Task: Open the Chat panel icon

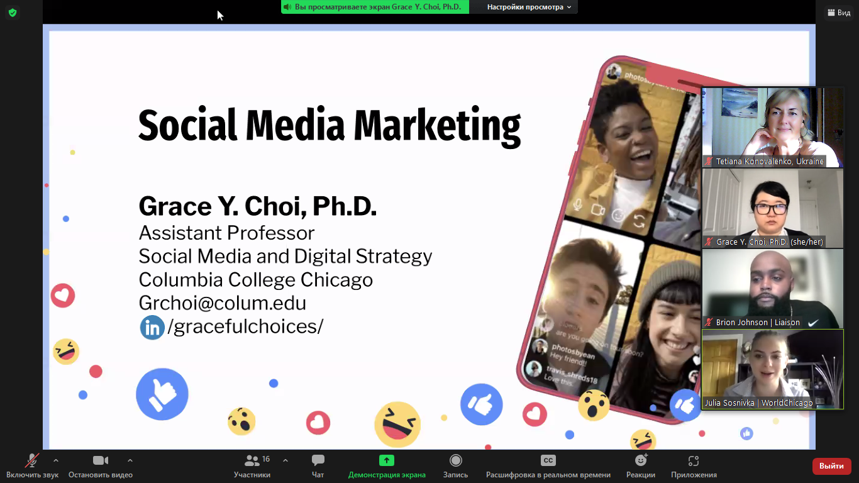Action: tap(318, 461)
